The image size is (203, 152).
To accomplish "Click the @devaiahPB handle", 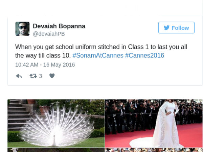I will point(49,34).
